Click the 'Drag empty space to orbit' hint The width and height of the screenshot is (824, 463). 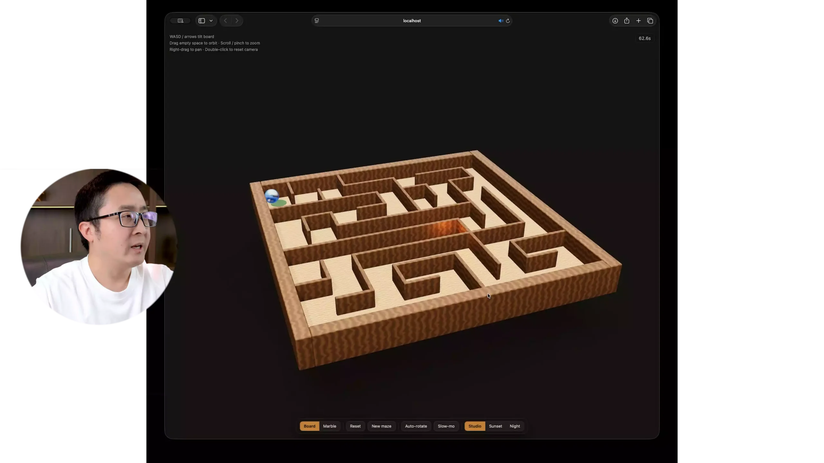pyautogui.click(x=193, y=43)
